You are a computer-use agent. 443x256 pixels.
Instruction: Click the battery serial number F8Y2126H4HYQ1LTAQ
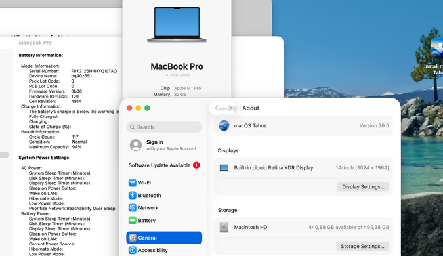tap(94, 71)
